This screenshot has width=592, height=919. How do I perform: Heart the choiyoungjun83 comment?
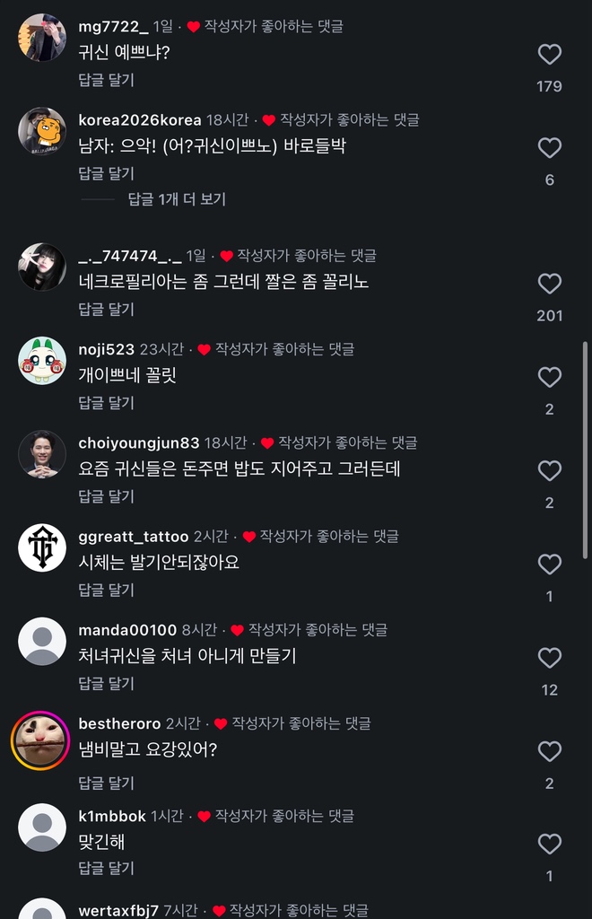(549, 471)
